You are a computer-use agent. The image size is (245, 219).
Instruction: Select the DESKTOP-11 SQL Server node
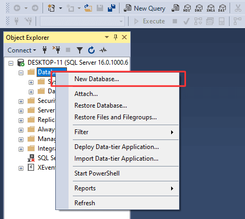78,63
